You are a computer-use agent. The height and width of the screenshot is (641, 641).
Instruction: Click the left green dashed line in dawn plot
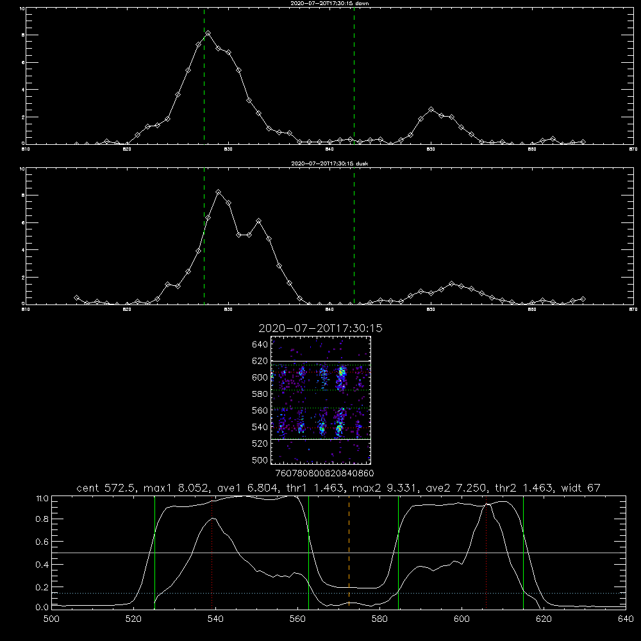pos(204,76)
